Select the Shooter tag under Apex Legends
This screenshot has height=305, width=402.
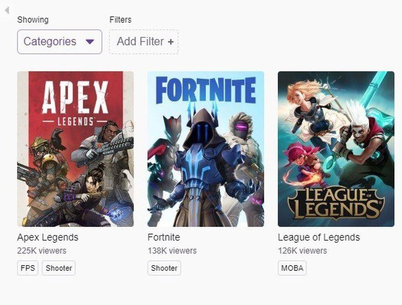59,268
